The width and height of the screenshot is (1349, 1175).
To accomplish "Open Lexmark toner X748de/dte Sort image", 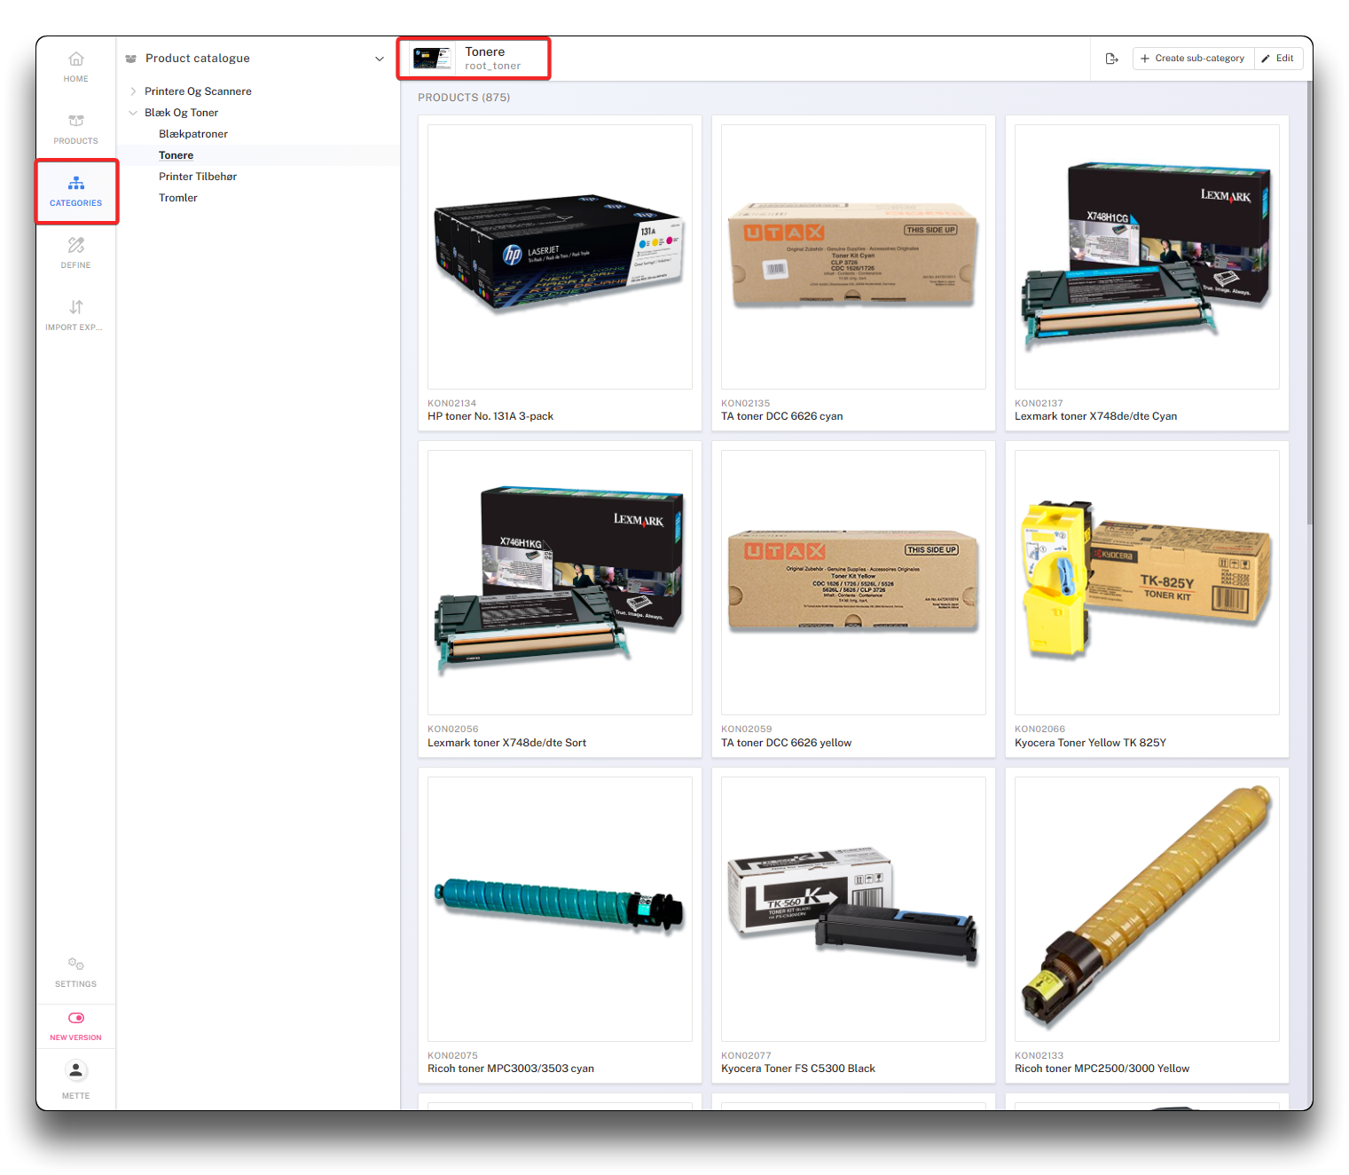I will tap(560, 582).
